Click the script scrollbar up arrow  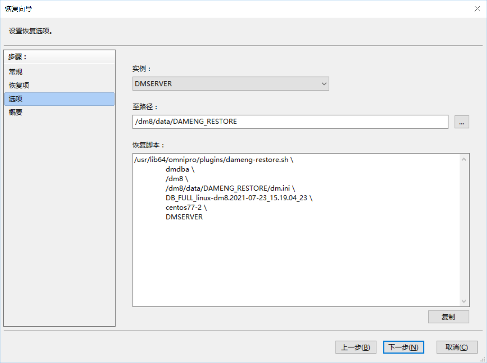coord(464,159)
